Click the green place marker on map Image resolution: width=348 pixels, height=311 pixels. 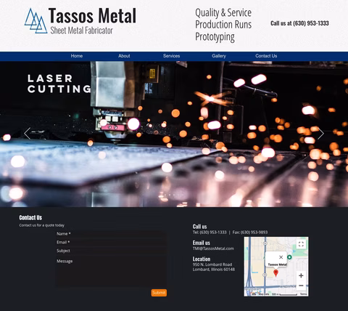(x=289, y=257)
